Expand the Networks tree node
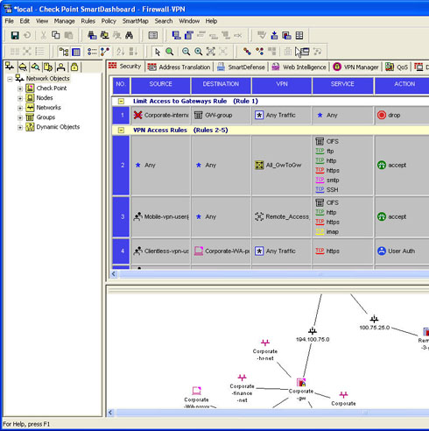 pyautogui.click(x=20, y=108)
